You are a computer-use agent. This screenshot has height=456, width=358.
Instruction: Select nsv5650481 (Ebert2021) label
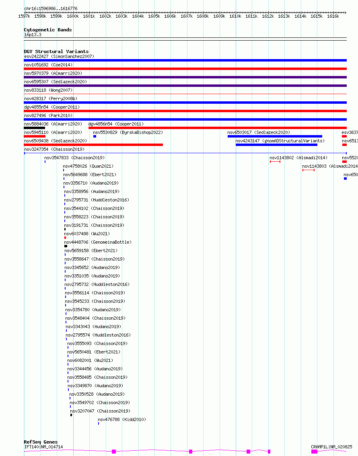tap(94, 351)
